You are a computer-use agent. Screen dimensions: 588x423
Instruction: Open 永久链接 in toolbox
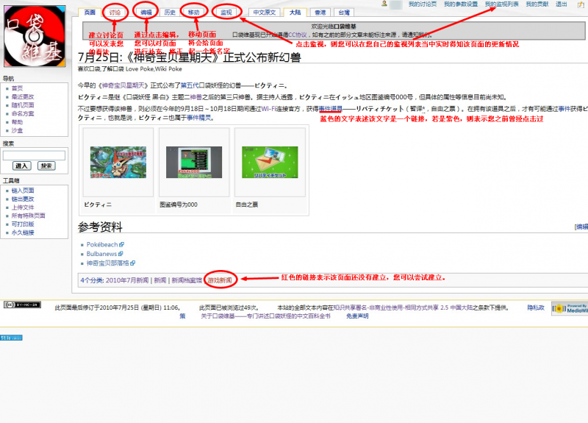(23, 232)
